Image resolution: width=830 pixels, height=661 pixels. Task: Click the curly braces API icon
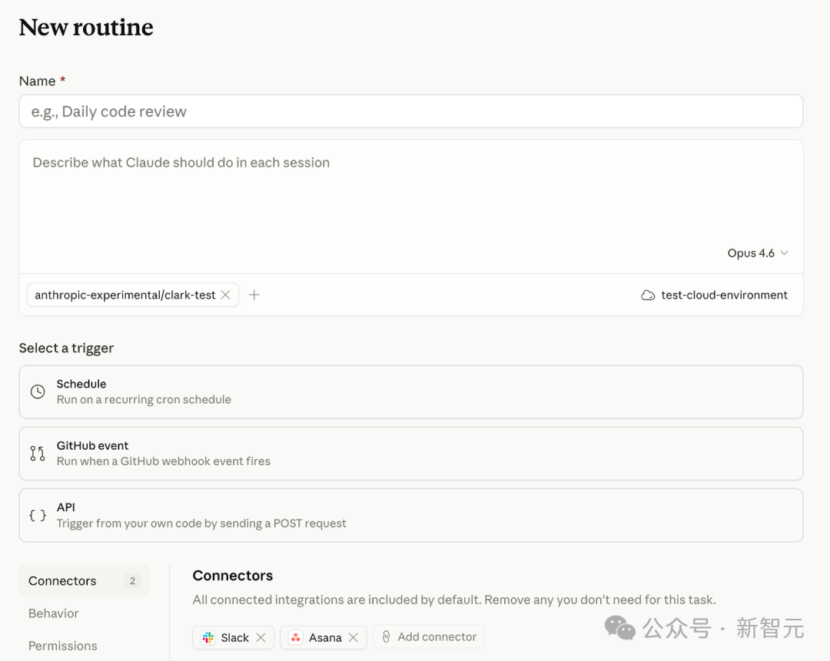tap(38, 515)
